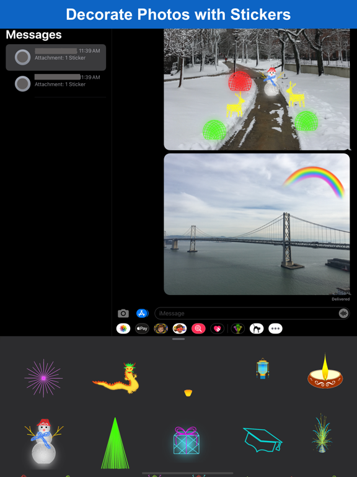Open the More apps ellipsis icon
This screenshot has height=477, width=357.
[275, 329]
